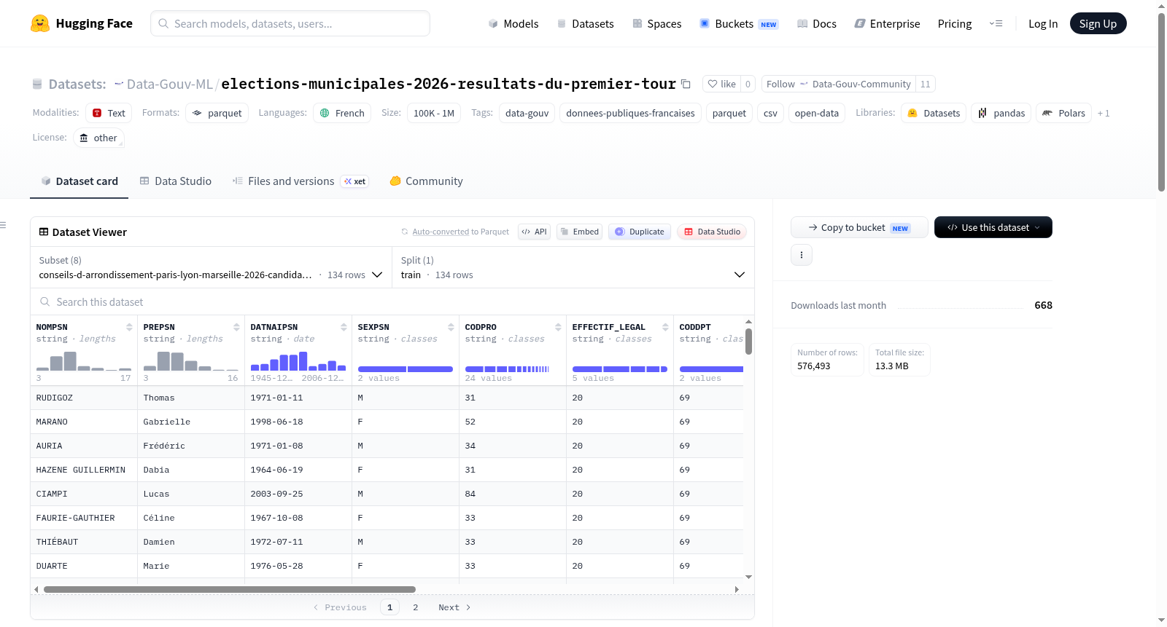Viewport: 1167px width, 627px height.
Task: Click the other license tag
Action: (x=98, y=138)
